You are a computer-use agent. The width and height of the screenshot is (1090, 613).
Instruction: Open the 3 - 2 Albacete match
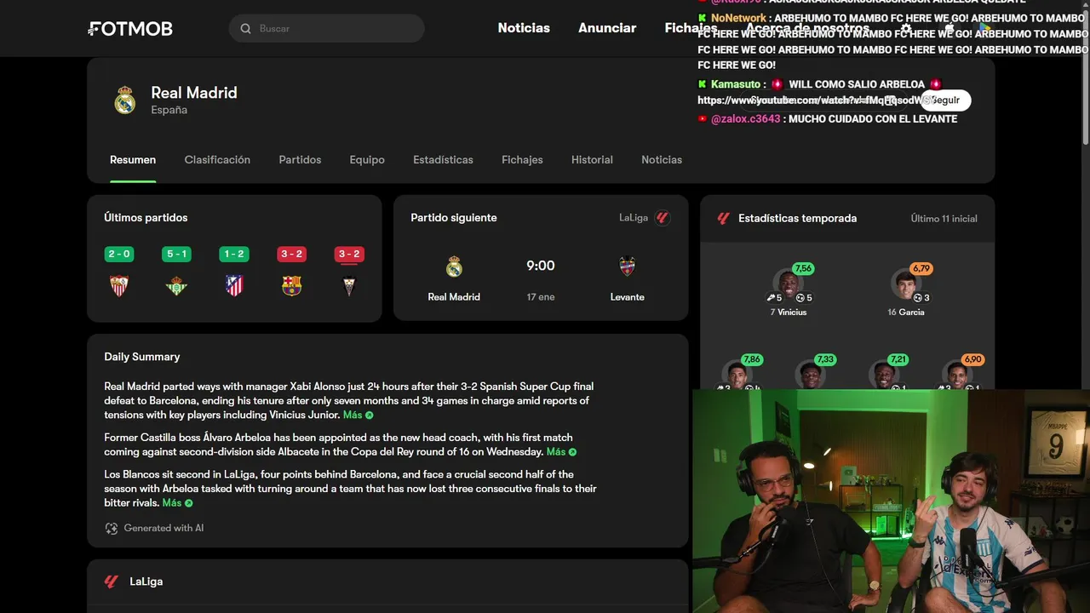click(x=349, y=272)
